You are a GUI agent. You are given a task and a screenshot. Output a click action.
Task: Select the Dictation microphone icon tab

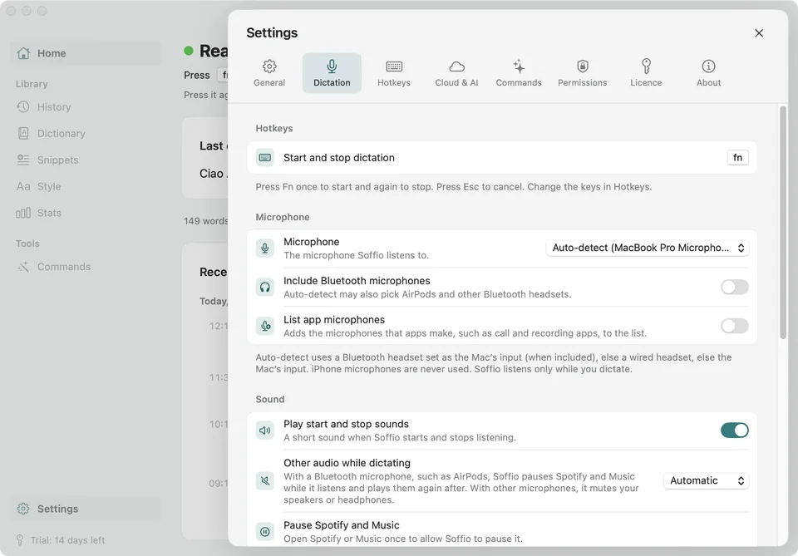coord(332,66)
